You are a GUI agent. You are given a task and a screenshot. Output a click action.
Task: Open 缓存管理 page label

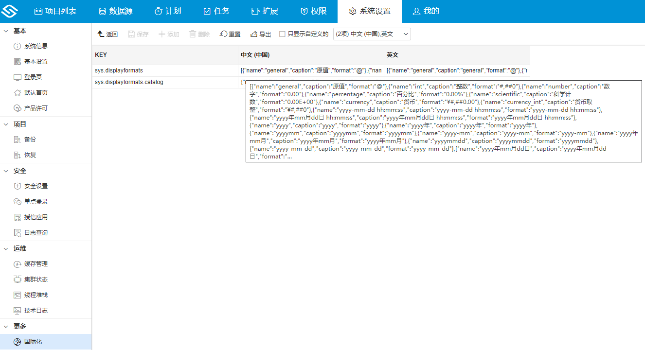pos(36,264)
